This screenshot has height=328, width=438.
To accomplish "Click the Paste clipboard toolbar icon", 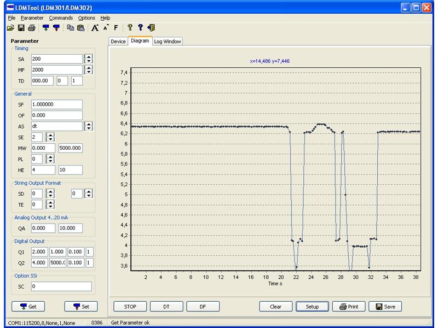I will pos(80,28).
